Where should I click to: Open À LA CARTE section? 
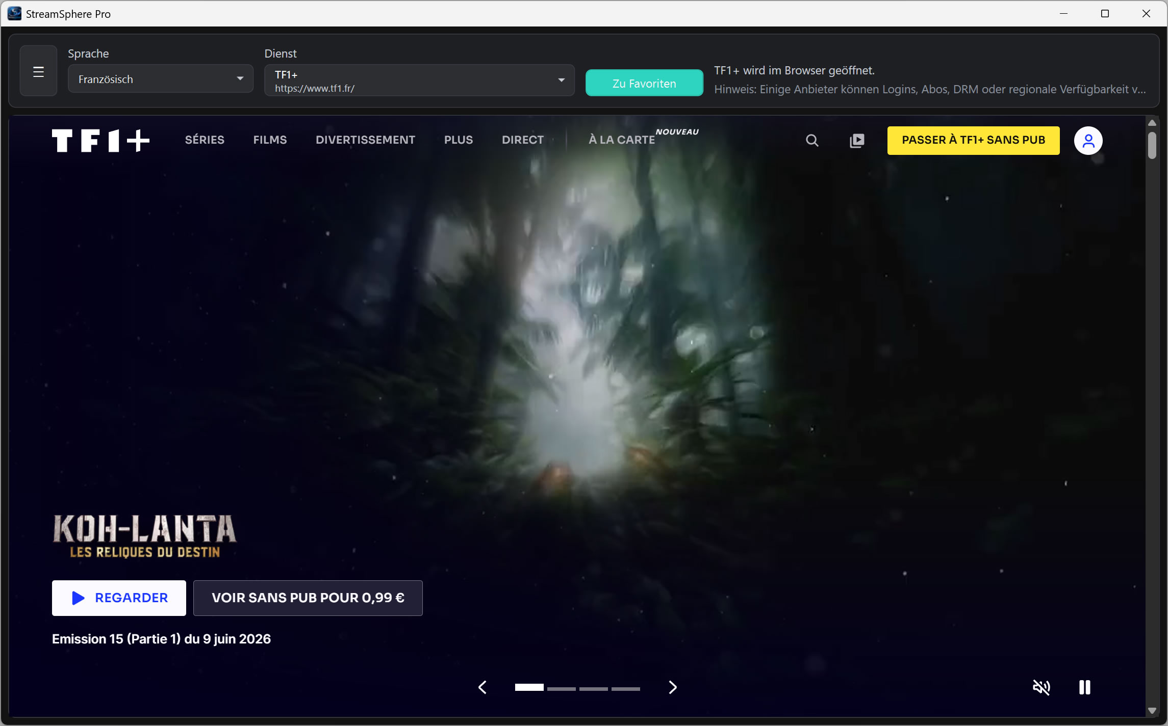click(622, 140)
